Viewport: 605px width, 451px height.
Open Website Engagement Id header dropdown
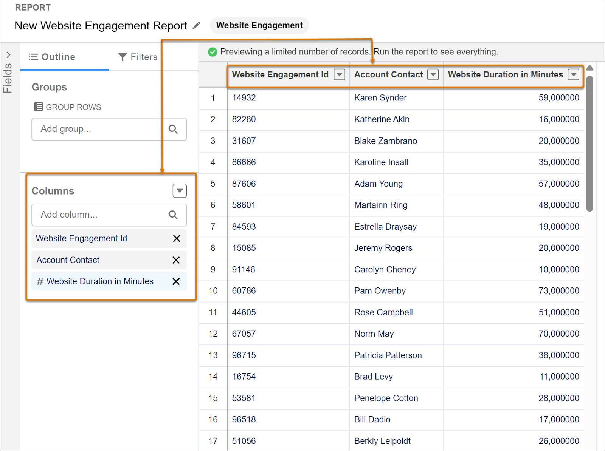click(340, 74)
